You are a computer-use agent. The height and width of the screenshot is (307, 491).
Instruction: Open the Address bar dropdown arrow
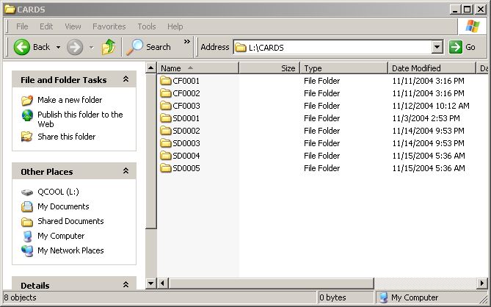coord(437,47)
